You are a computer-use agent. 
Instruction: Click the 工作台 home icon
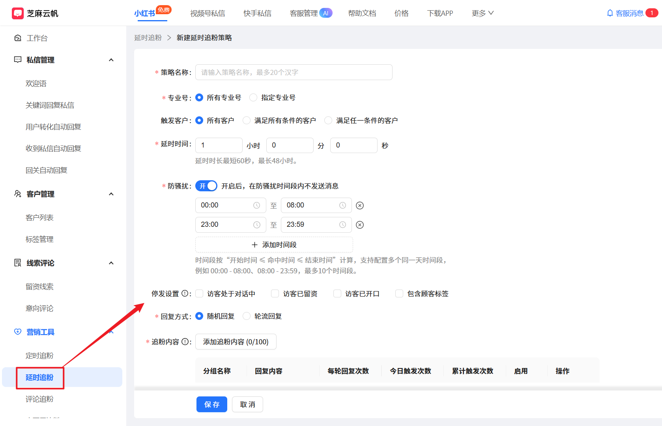18,38
